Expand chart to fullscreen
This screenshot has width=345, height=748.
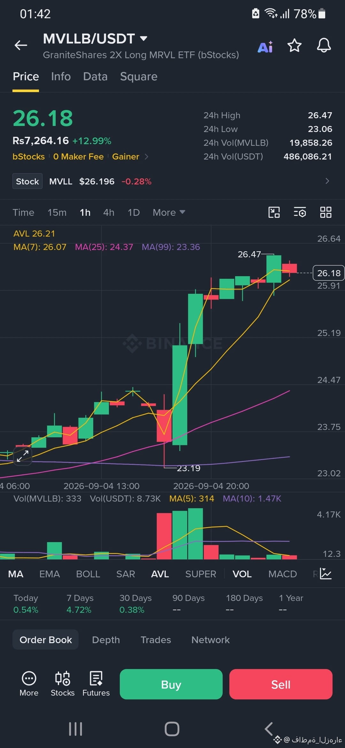click(x=23, y=456)
